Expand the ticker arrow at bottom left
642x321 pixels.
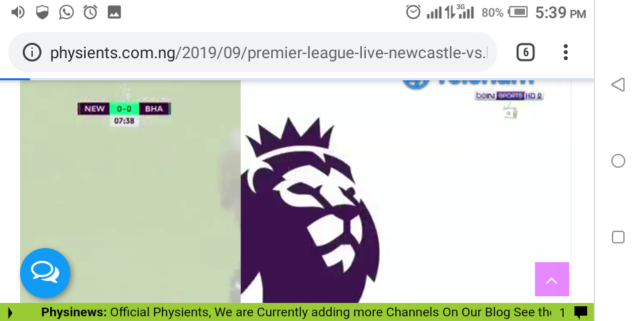10,313
